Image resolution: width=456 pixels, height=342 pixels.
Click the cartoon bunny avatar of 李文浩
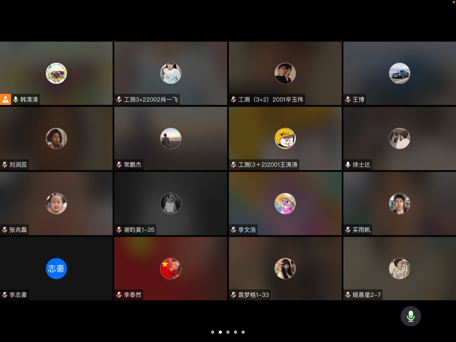pos(285,204)
